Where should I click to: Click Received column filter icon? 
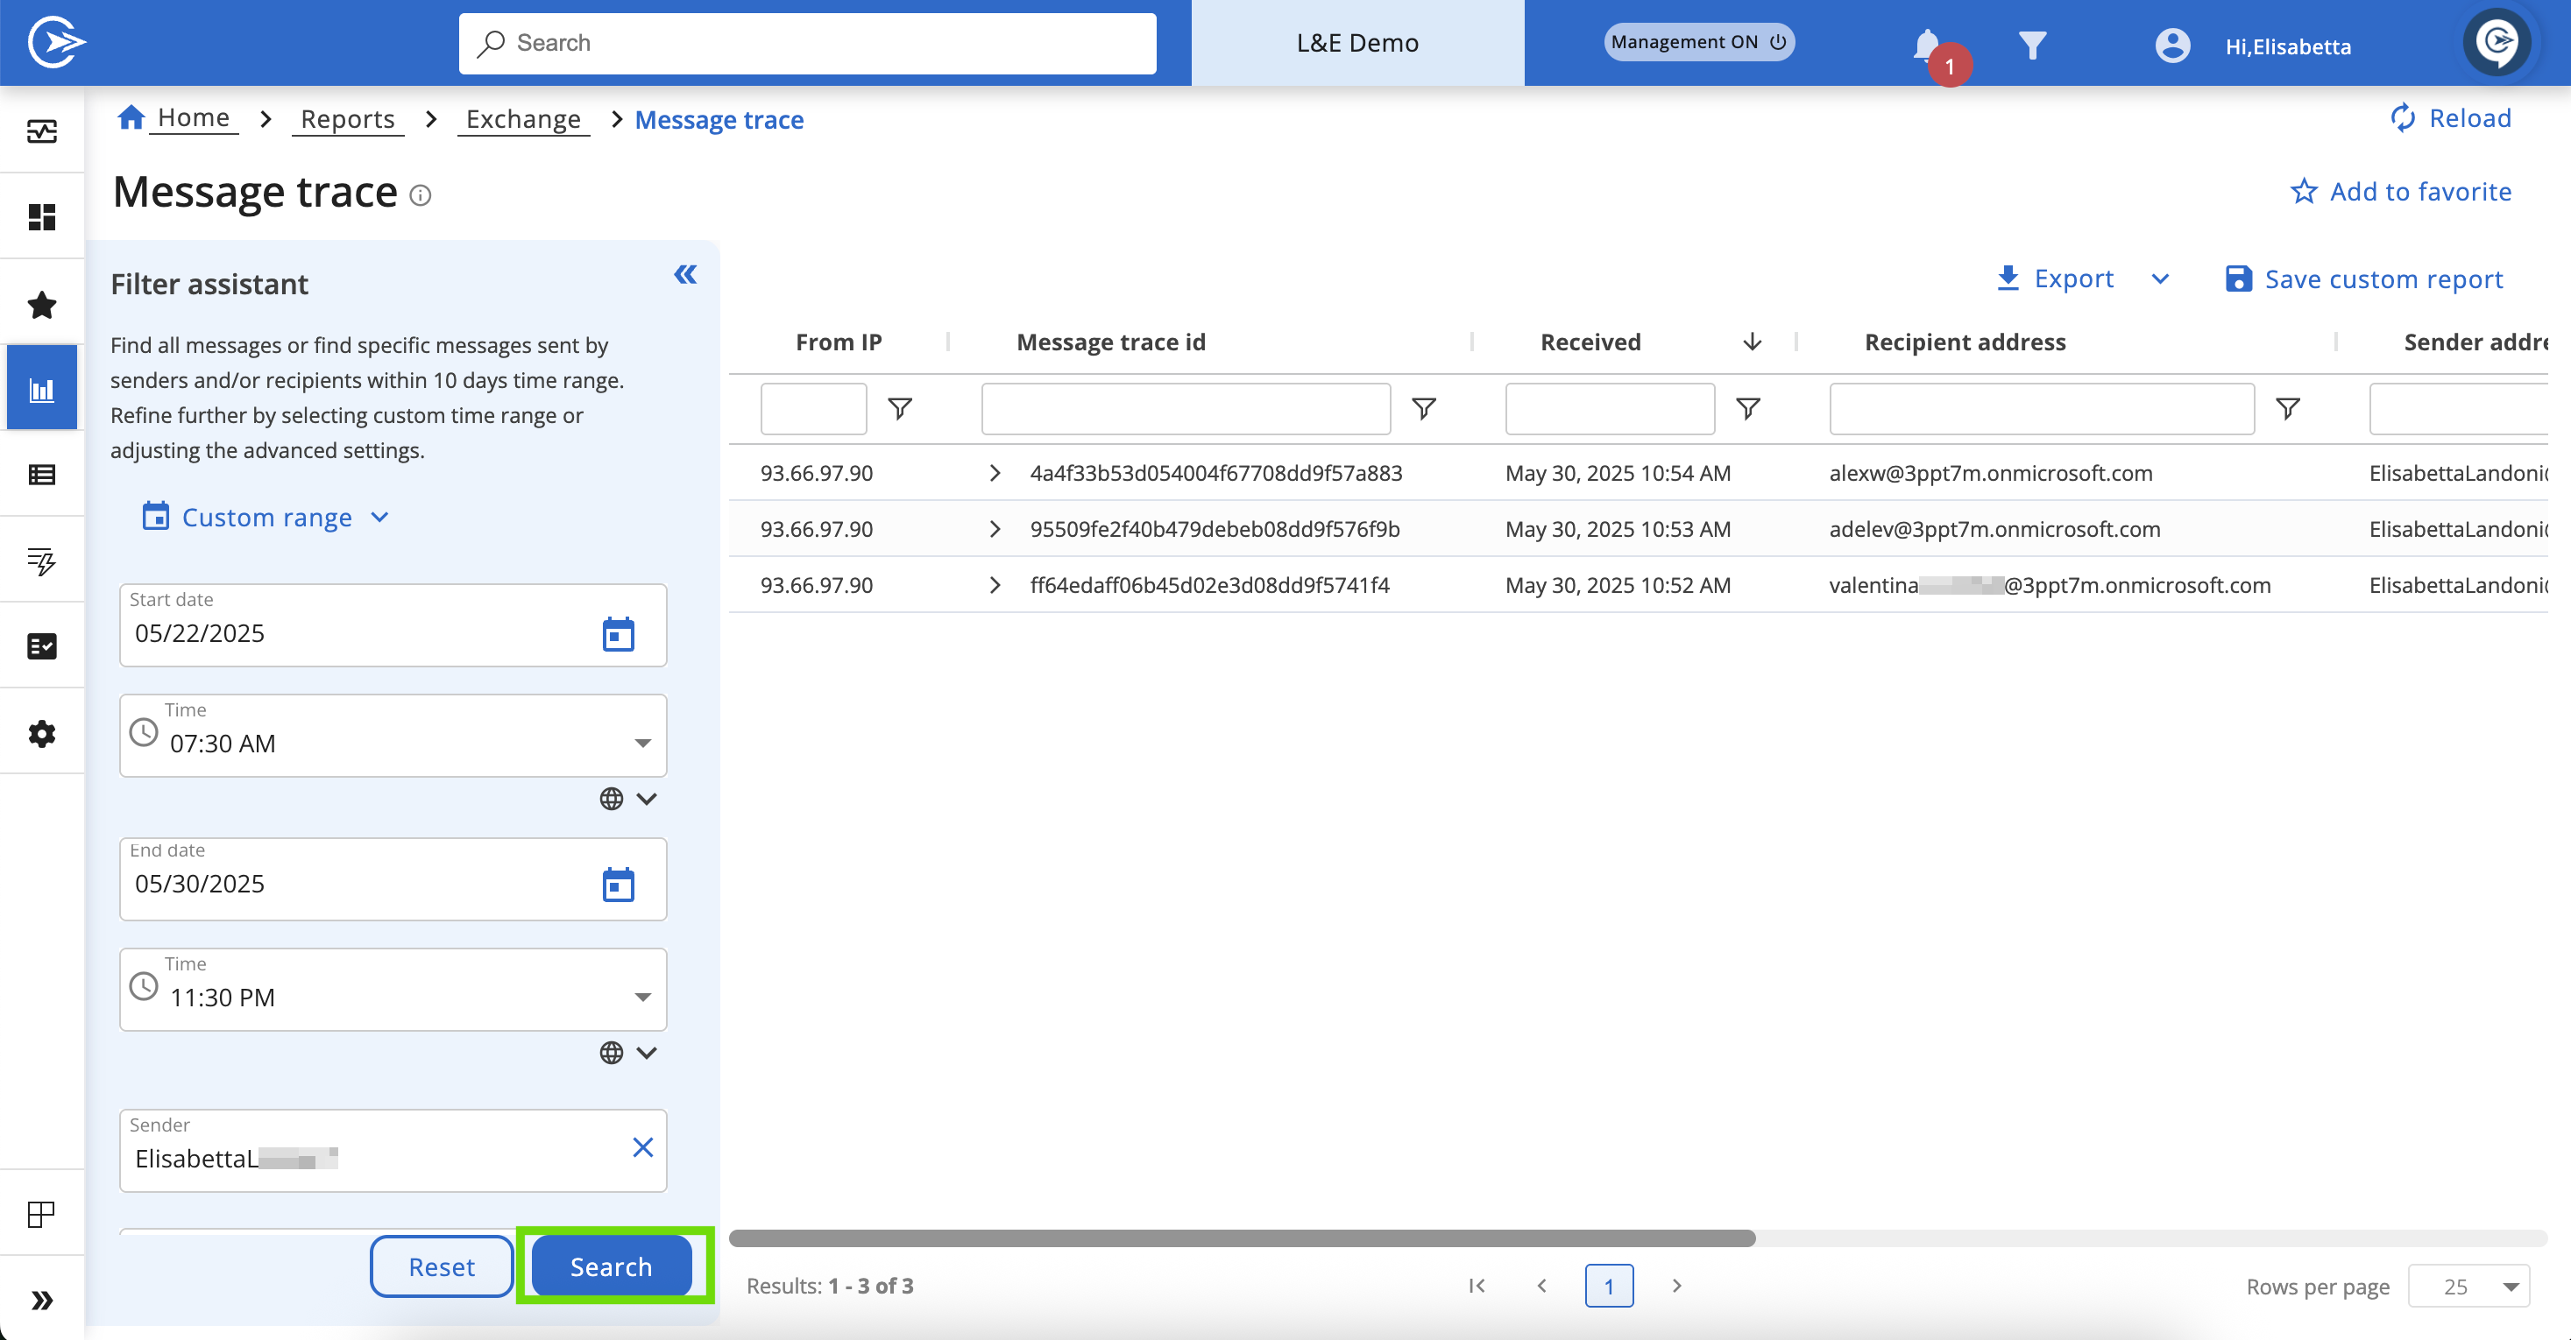click(x=1747, y=408)
